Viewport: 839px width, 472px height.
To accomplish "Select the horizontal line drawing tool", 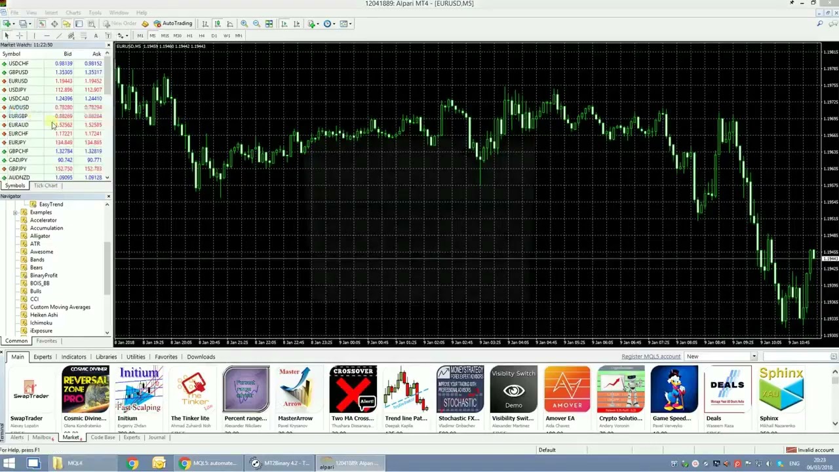I will click(x=47, y=35).
